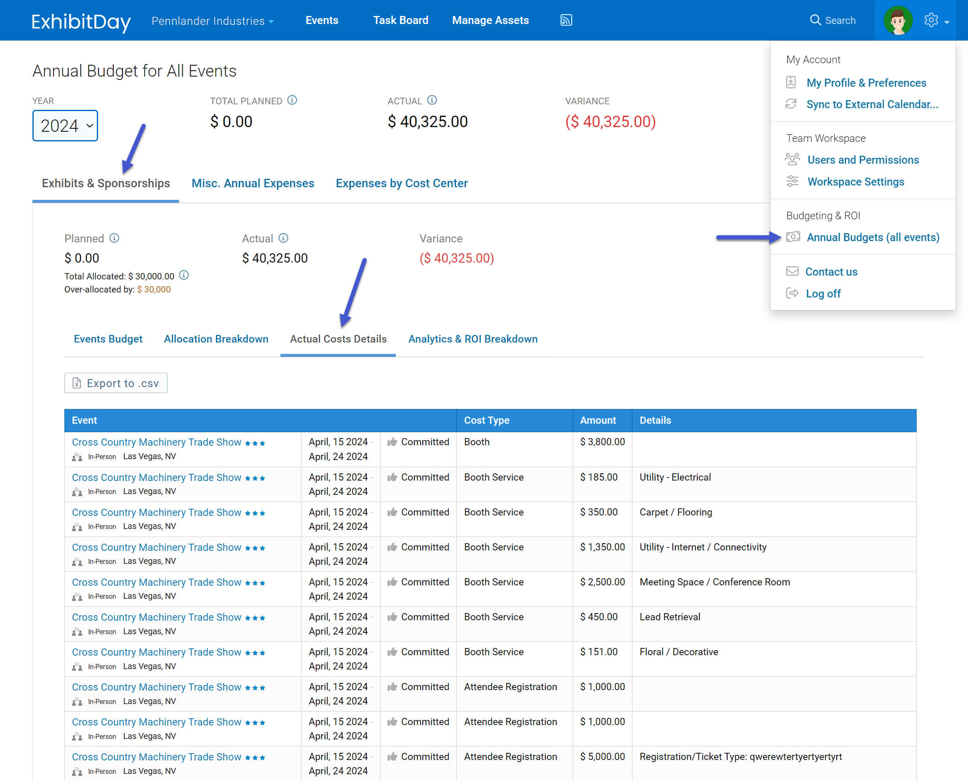The image size is (968, 781).
Task: Open Task Board in navigation
Action: point(400,20)
